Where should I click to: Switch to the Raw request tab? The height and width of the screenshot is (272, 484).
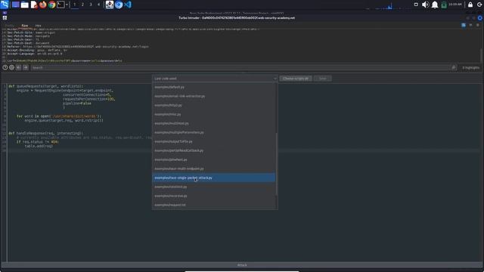tap(25, 26)
